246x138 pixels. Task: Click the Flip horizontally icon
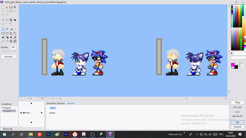pos(3,20)
